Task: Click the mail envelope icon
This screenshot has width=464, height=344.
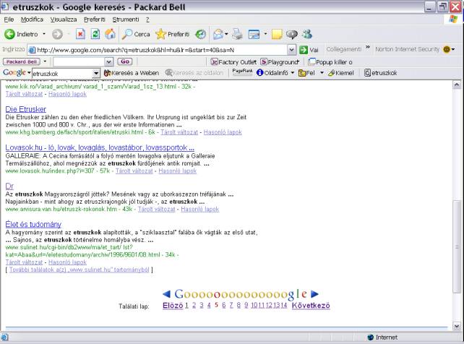Action: [218, 34]
